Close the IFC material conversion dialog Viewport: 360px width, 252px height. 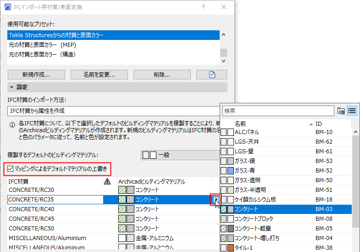(224, 7)
